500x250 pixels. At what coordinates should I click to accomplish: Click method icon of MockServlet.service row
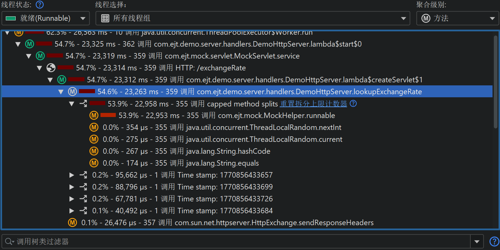(41, 56)
